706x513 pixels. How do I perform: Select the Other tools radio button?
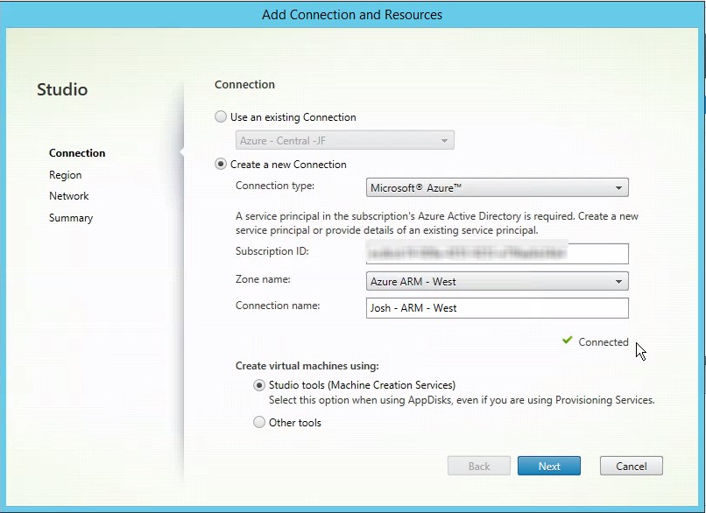259,423
